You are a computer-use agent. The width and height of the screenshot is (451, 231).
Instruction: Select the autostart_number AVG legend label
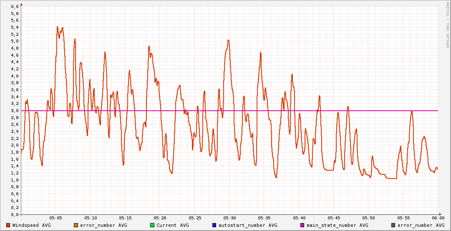click(x=248, y=225)
